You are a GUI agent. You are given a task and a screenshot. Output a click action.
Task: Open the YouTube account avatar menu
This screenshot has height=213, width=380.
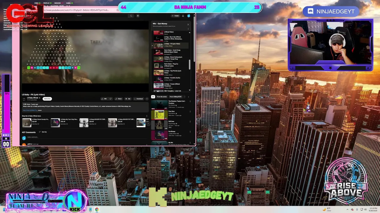189,16
